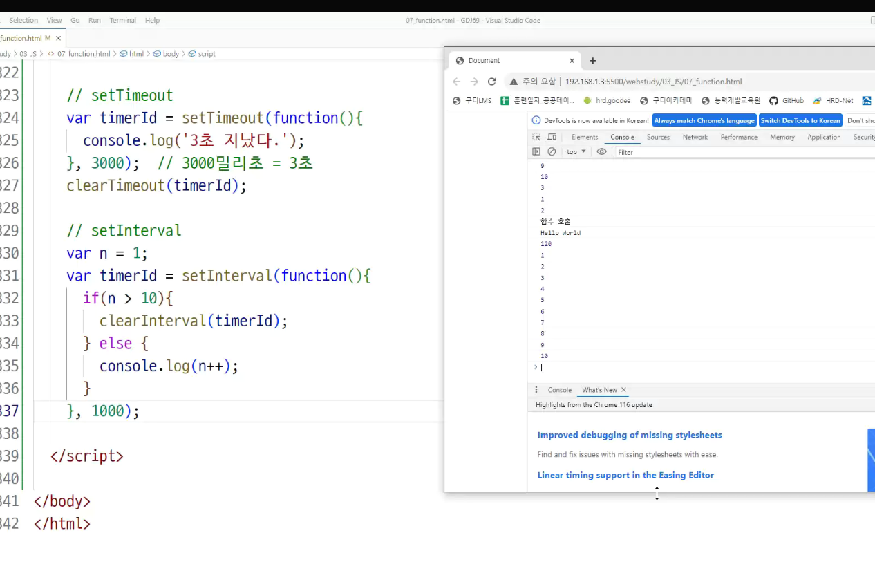This screenshot has height=571, width=875.
Task: Click 'Switch DevTools to Korean' button
Action: (x=800, y=120)
